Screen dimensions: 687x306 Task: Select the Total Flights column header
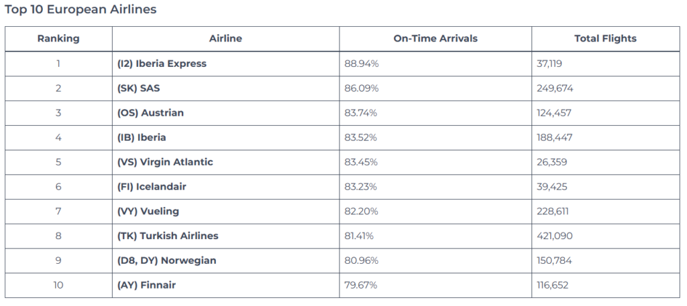605,39
